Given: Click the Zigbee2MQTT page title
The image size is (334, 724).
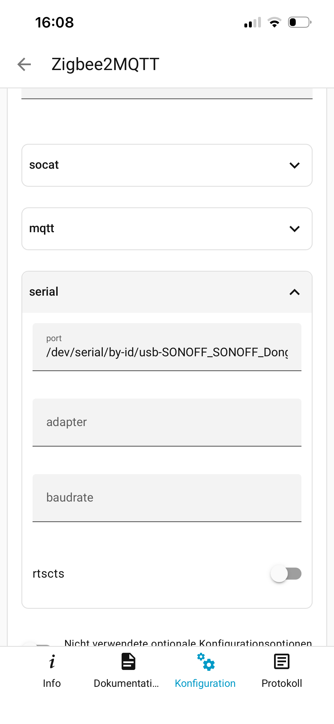Looking at the screenshot, I should coord(105,64).
